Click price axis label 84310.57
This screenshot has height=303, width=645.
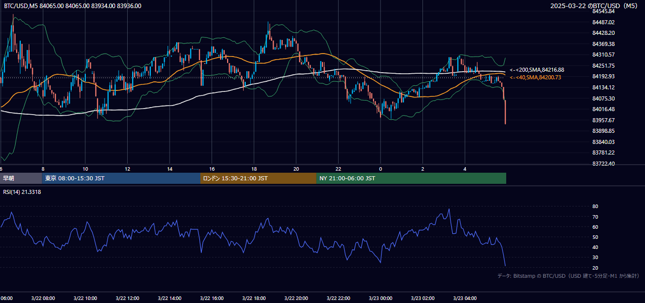click(x=603, y=55)
